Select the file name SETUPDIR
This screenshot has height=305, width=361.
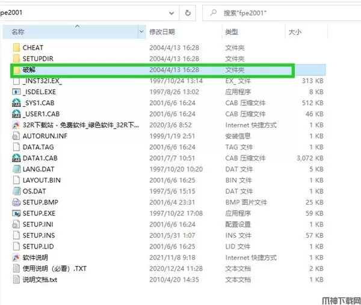(x=38, y=59)
